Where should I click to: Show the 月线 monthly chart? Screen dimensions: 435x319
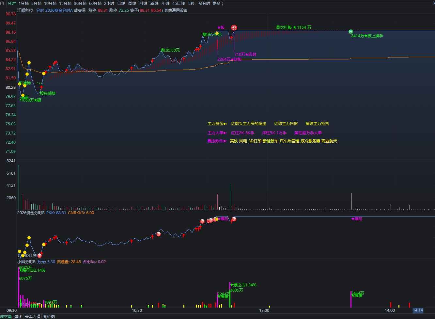(143, 4)
